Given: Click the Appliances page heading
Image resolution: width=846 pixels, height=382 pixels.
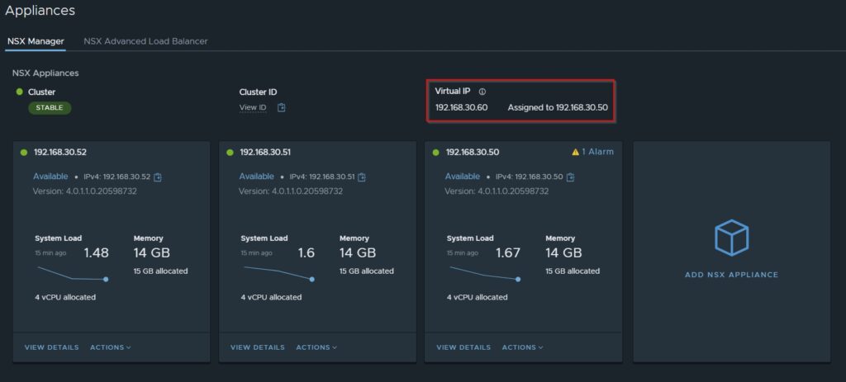Looking at the screenshot, I should [x=40, y=10].
